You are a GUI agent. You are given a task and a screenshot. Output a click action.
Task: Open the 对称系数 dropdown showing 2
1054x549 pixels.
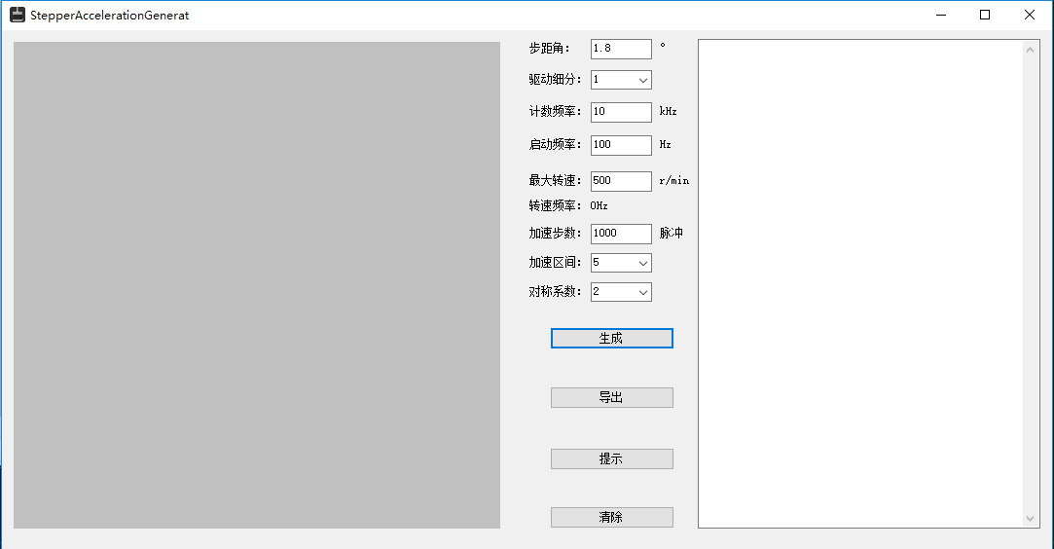pos(621,292)
